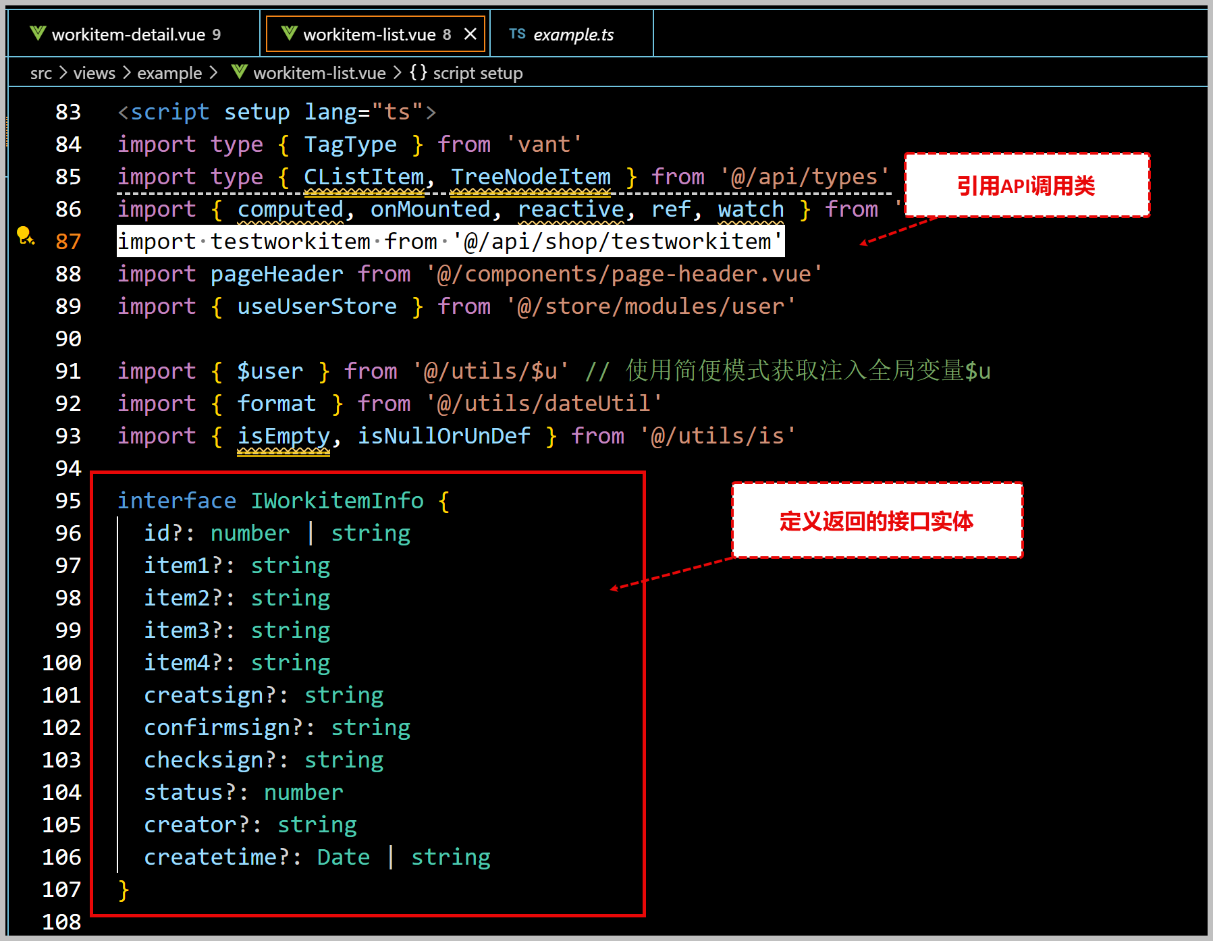This screenshot has width=1213, height=941.
Task: Click the 'src' breadcrumb
Action: (41, 73)
